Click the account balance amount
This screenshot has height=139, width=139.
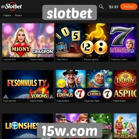pyautogui.click(x=113, y=7)
